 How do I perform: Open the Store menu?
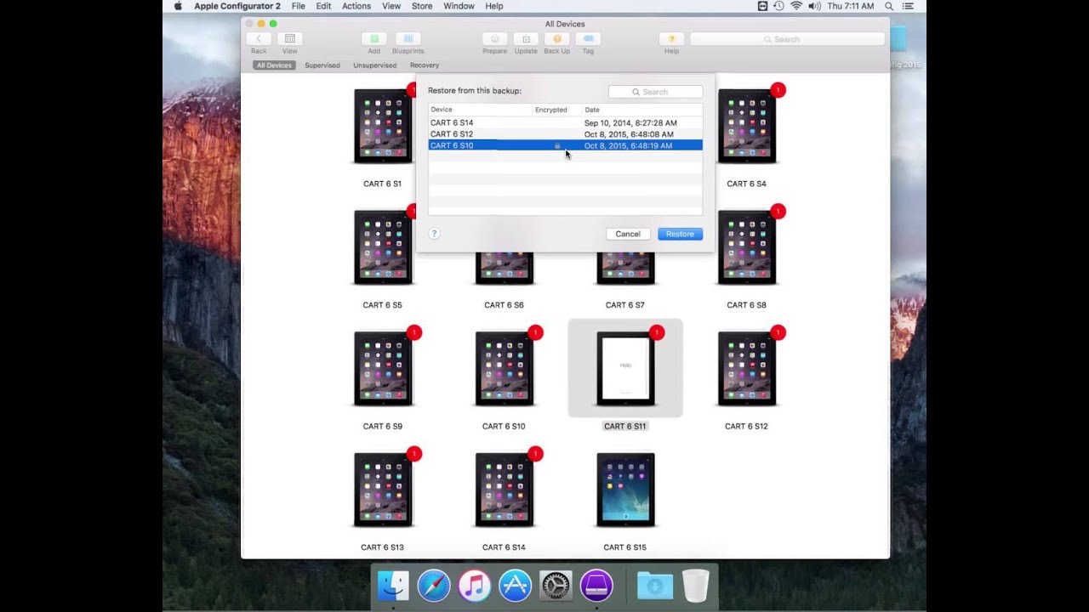click(x=422, y=6)
